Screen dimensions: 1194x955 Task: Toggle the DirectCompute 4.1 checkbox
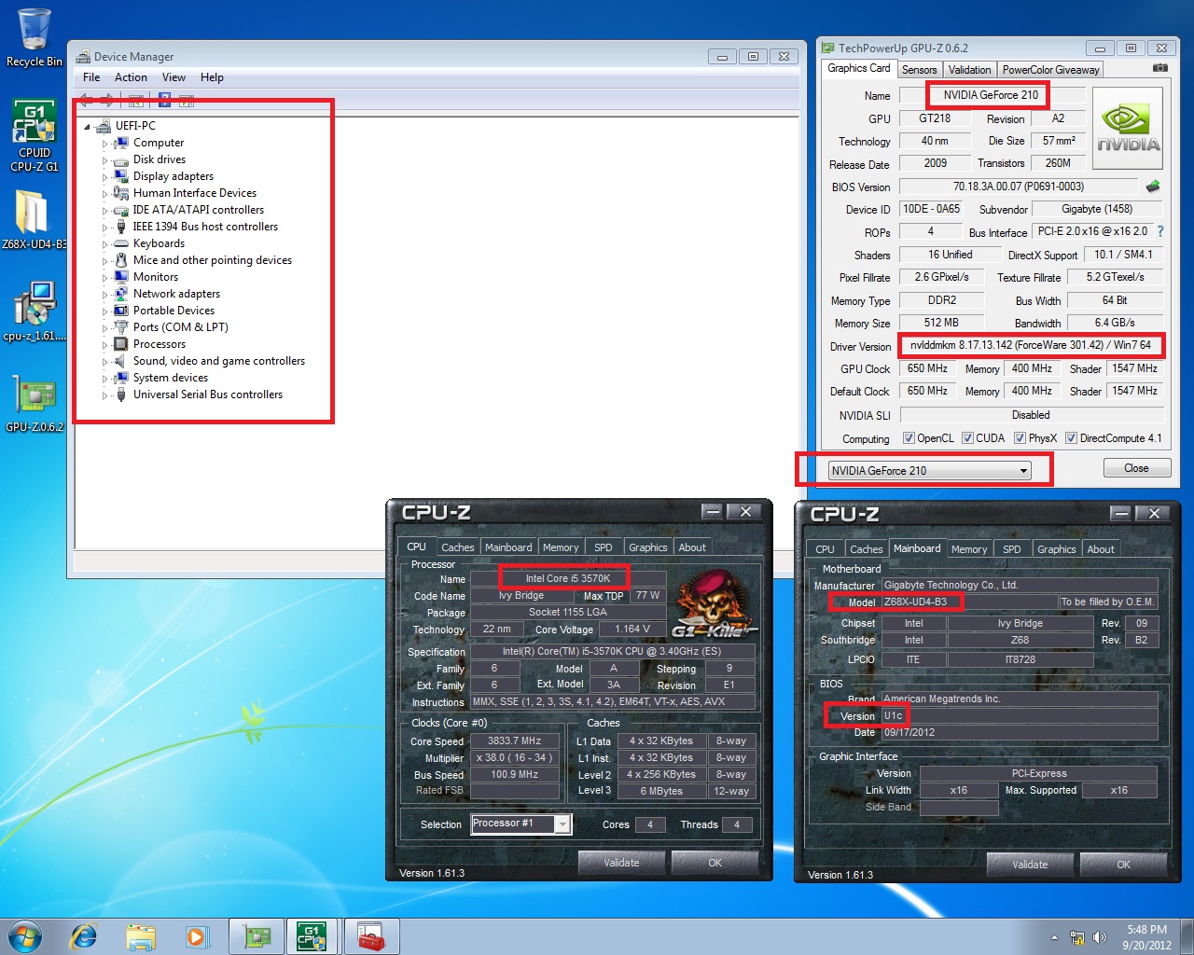point(1071,438)
